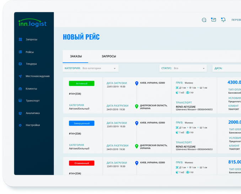Click price 815 in the Отмененный order

click(x=235, y=162)
